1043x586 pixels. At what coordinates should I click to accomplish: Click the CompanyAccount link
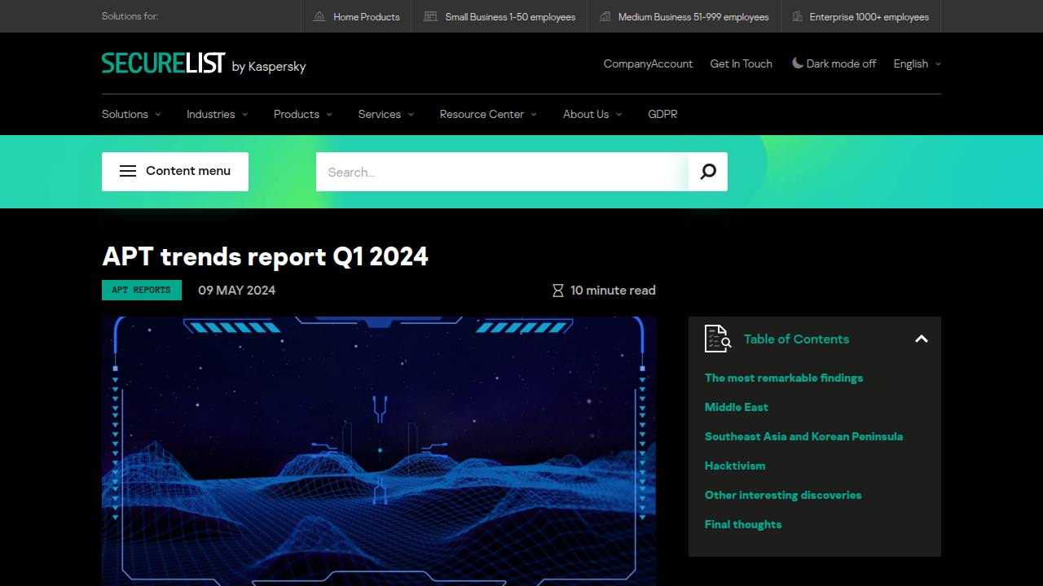click(x=648, y=63)
